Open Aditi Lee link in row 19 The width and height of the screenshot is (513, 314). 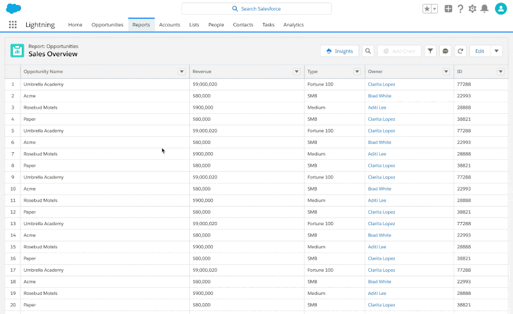click(377, 293)
